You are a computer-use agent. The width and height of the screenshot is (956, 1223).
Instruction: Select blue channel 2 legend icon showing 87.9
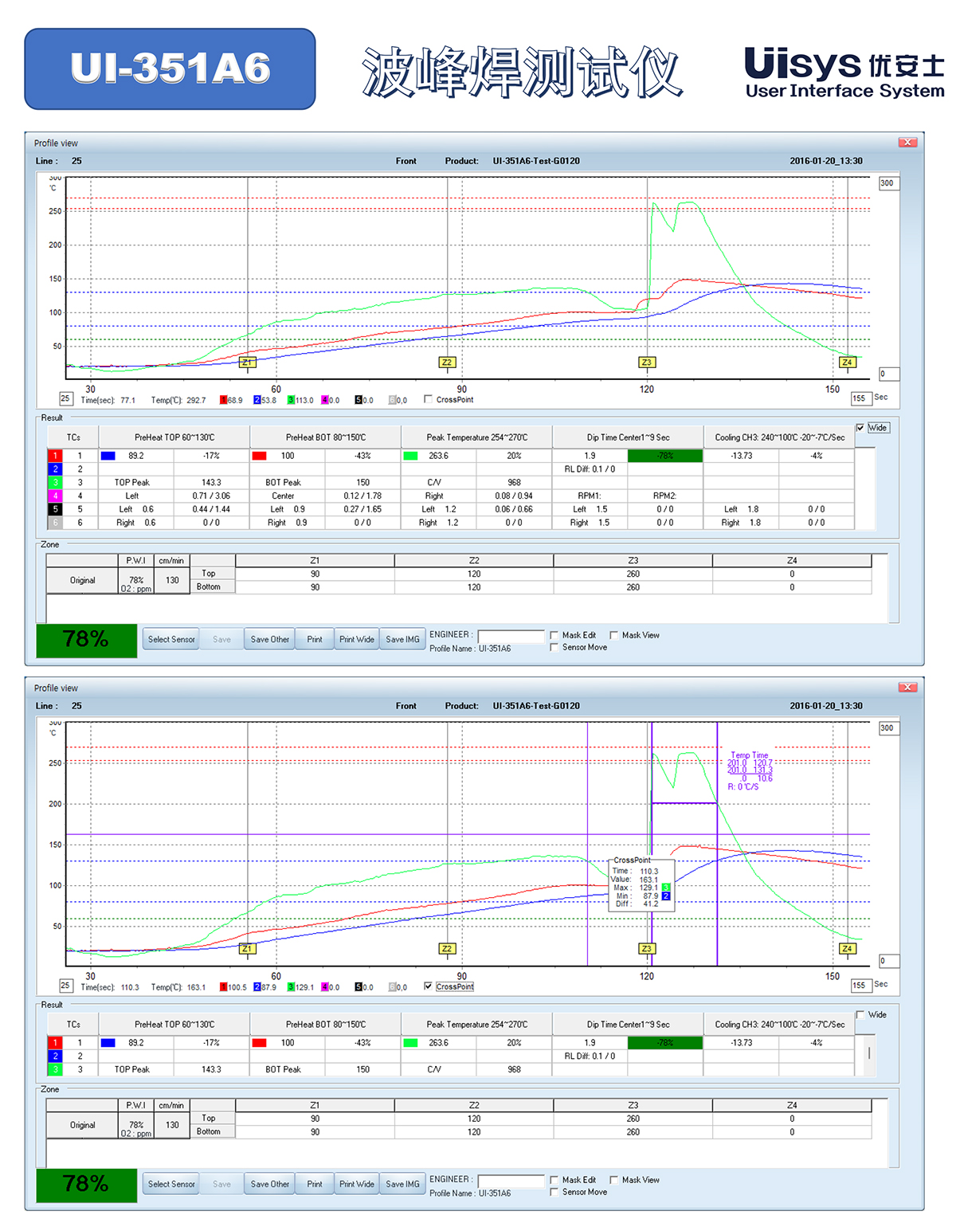257,987
